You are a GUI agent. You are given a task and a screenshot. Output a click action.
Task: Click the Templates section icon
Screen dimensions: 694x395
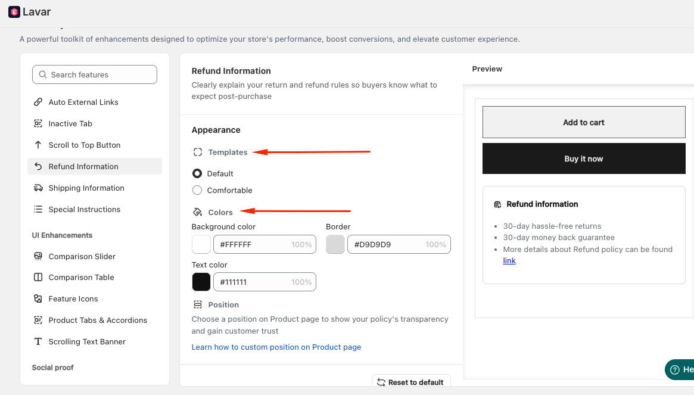point(197,153)
